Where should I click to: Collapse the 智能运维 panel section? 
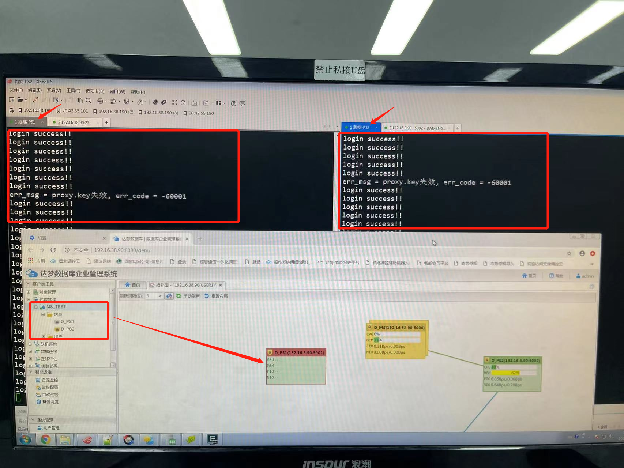[x=31, y=372]
